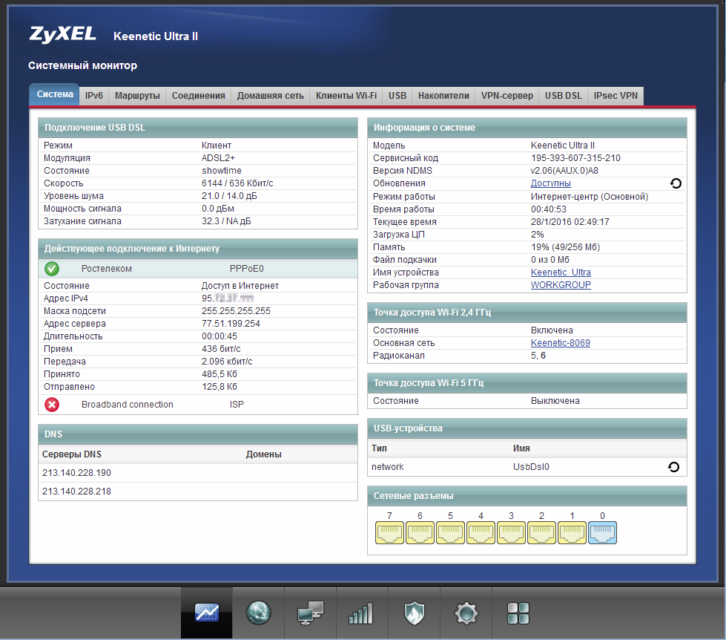
Task: Select the USB DSL tab
Action: (563, 96)
